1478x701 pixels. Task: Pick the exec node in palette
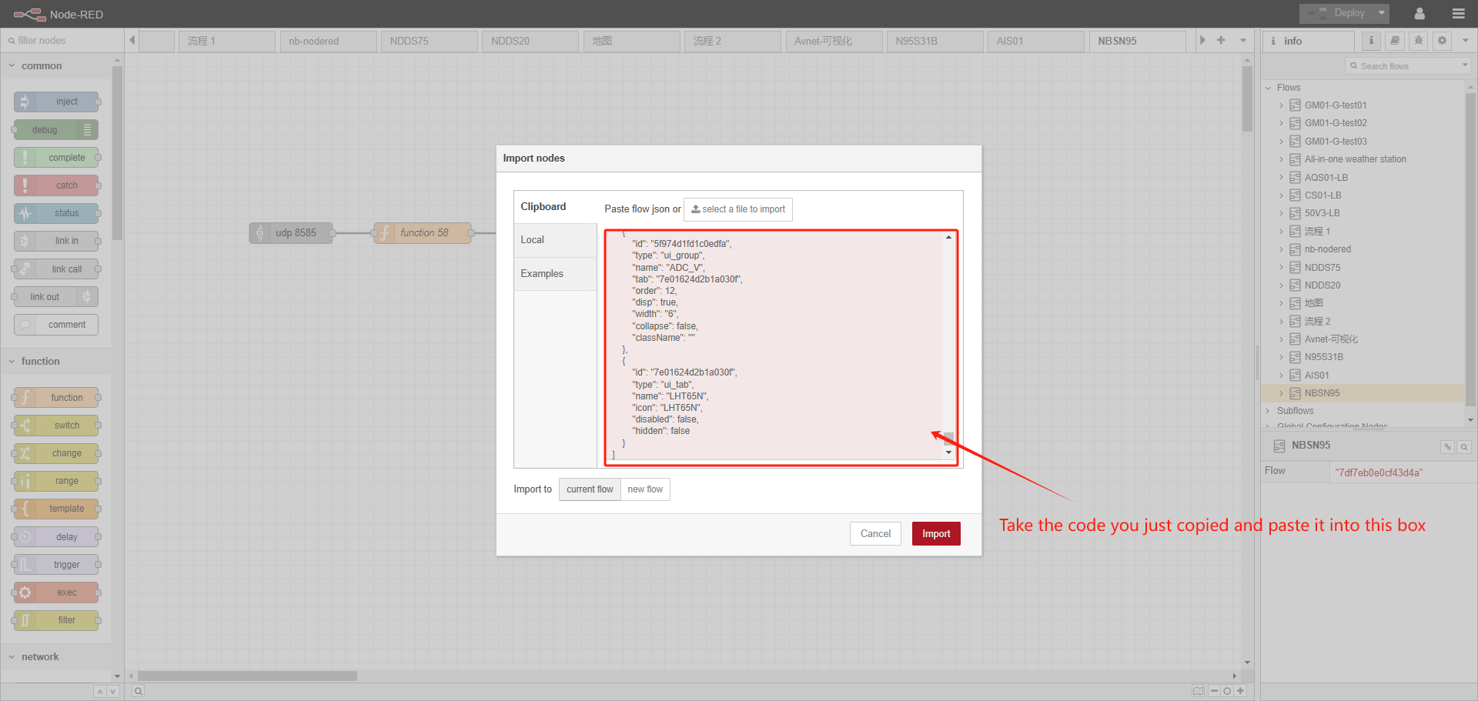(56, 593)
